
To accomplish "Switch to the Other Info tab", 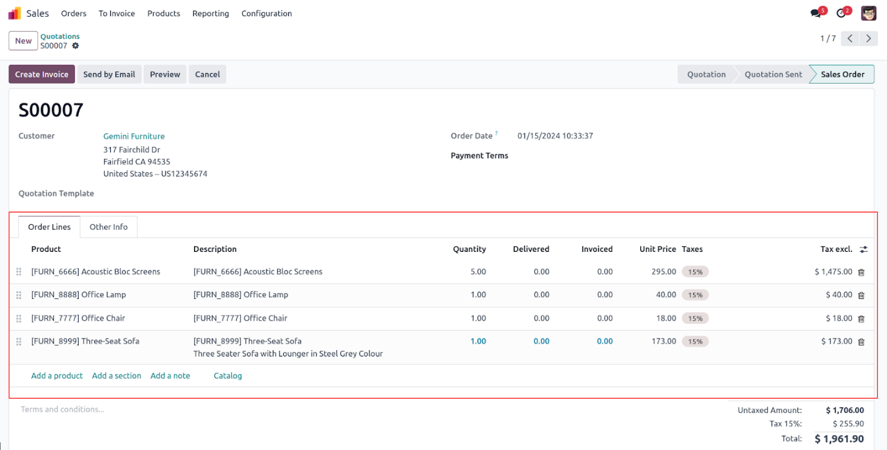I will tap(108, 227).
